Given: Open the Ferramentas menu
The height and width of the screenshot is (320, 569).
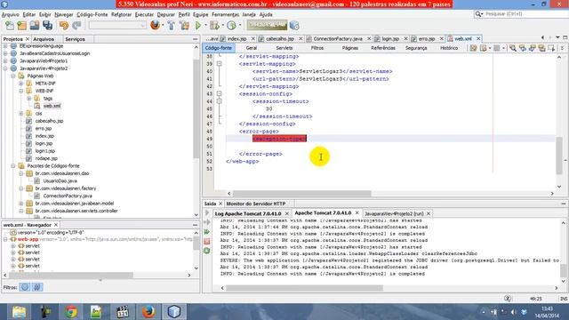Looking at the screenshot, I should pos(225,14).
